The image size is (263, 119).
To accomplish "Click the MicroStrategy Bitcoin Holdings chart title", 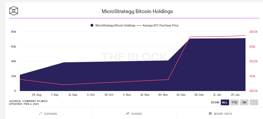I will (137, 12).
